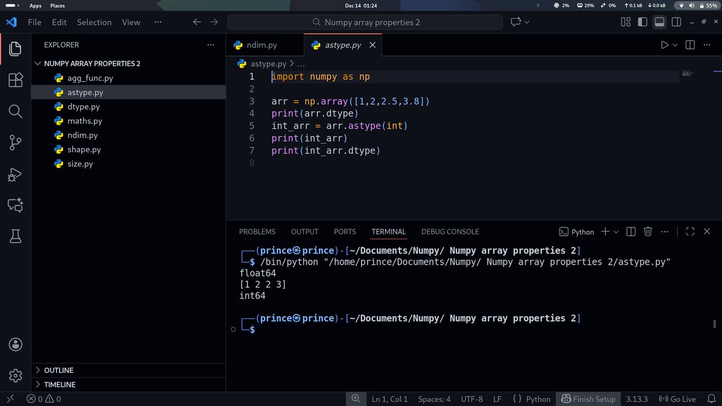Screen dimensions: 722x406
Task: Open the remote window status bar icon
Action: [x=10, y=399]
